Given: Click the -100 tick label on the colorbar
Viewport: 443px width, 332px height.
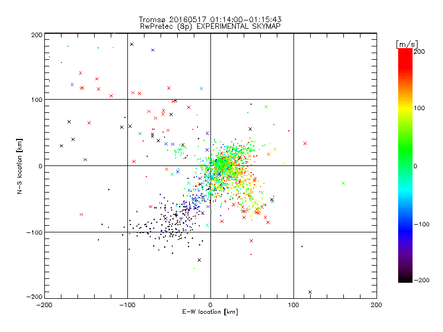Looking at the screenshot, I should pos(422,224).
